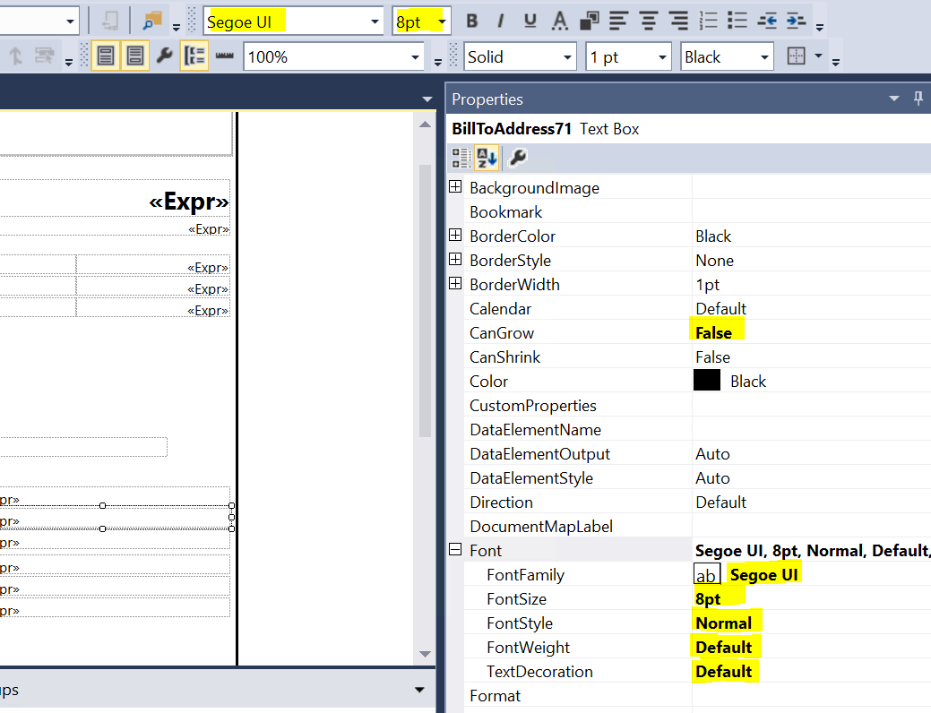Toggle bold formatting

[x=471, y=21]
